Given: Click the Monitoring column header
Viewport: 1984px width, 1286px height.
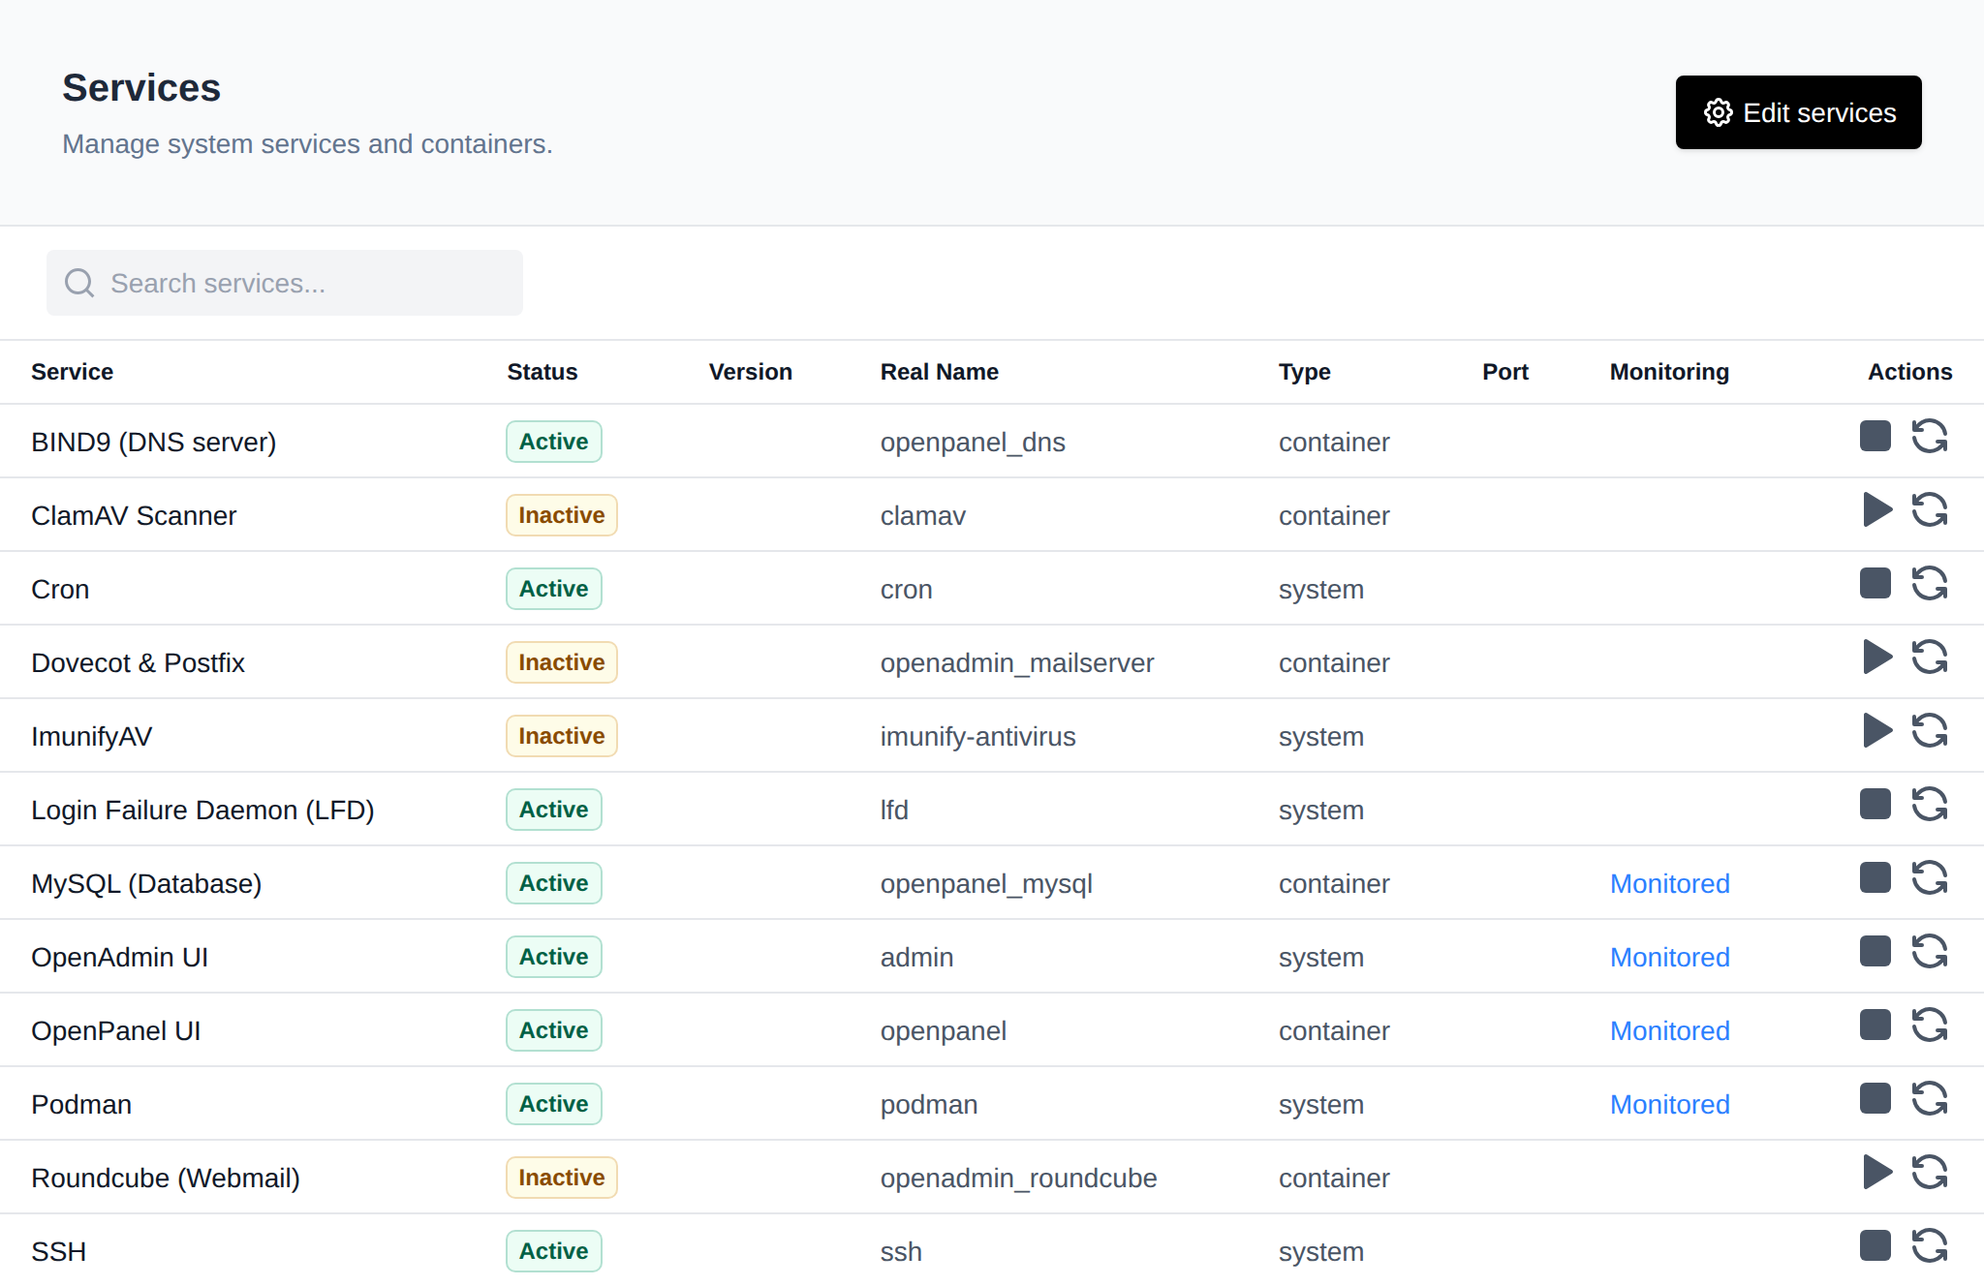Looking at the screenshot, I should [x=1669, y=372].
